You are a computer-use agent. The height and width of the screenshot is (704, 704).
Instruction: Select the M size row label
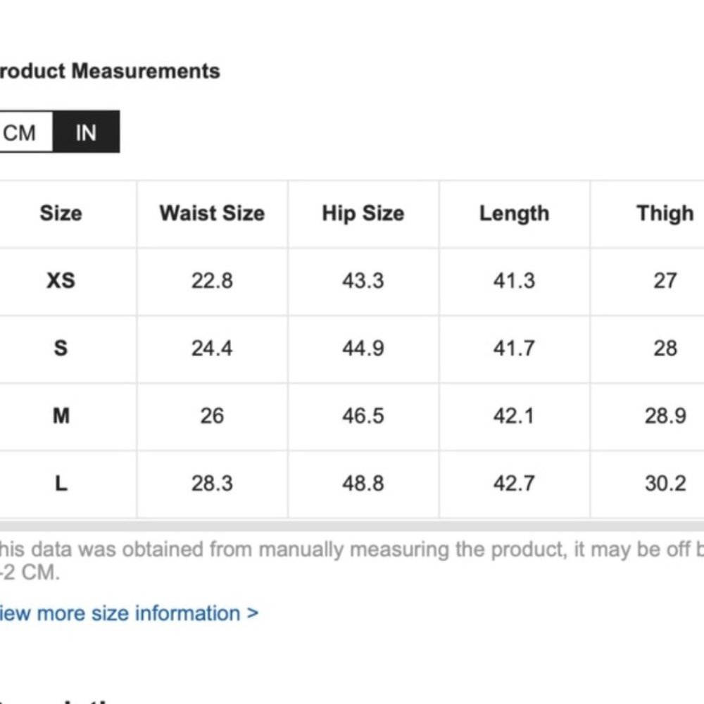click(x=61, y=416)
